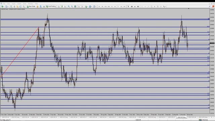Select the Text 'A' tool
Screen dimensions: 215x121
click(x=155, y=6)
